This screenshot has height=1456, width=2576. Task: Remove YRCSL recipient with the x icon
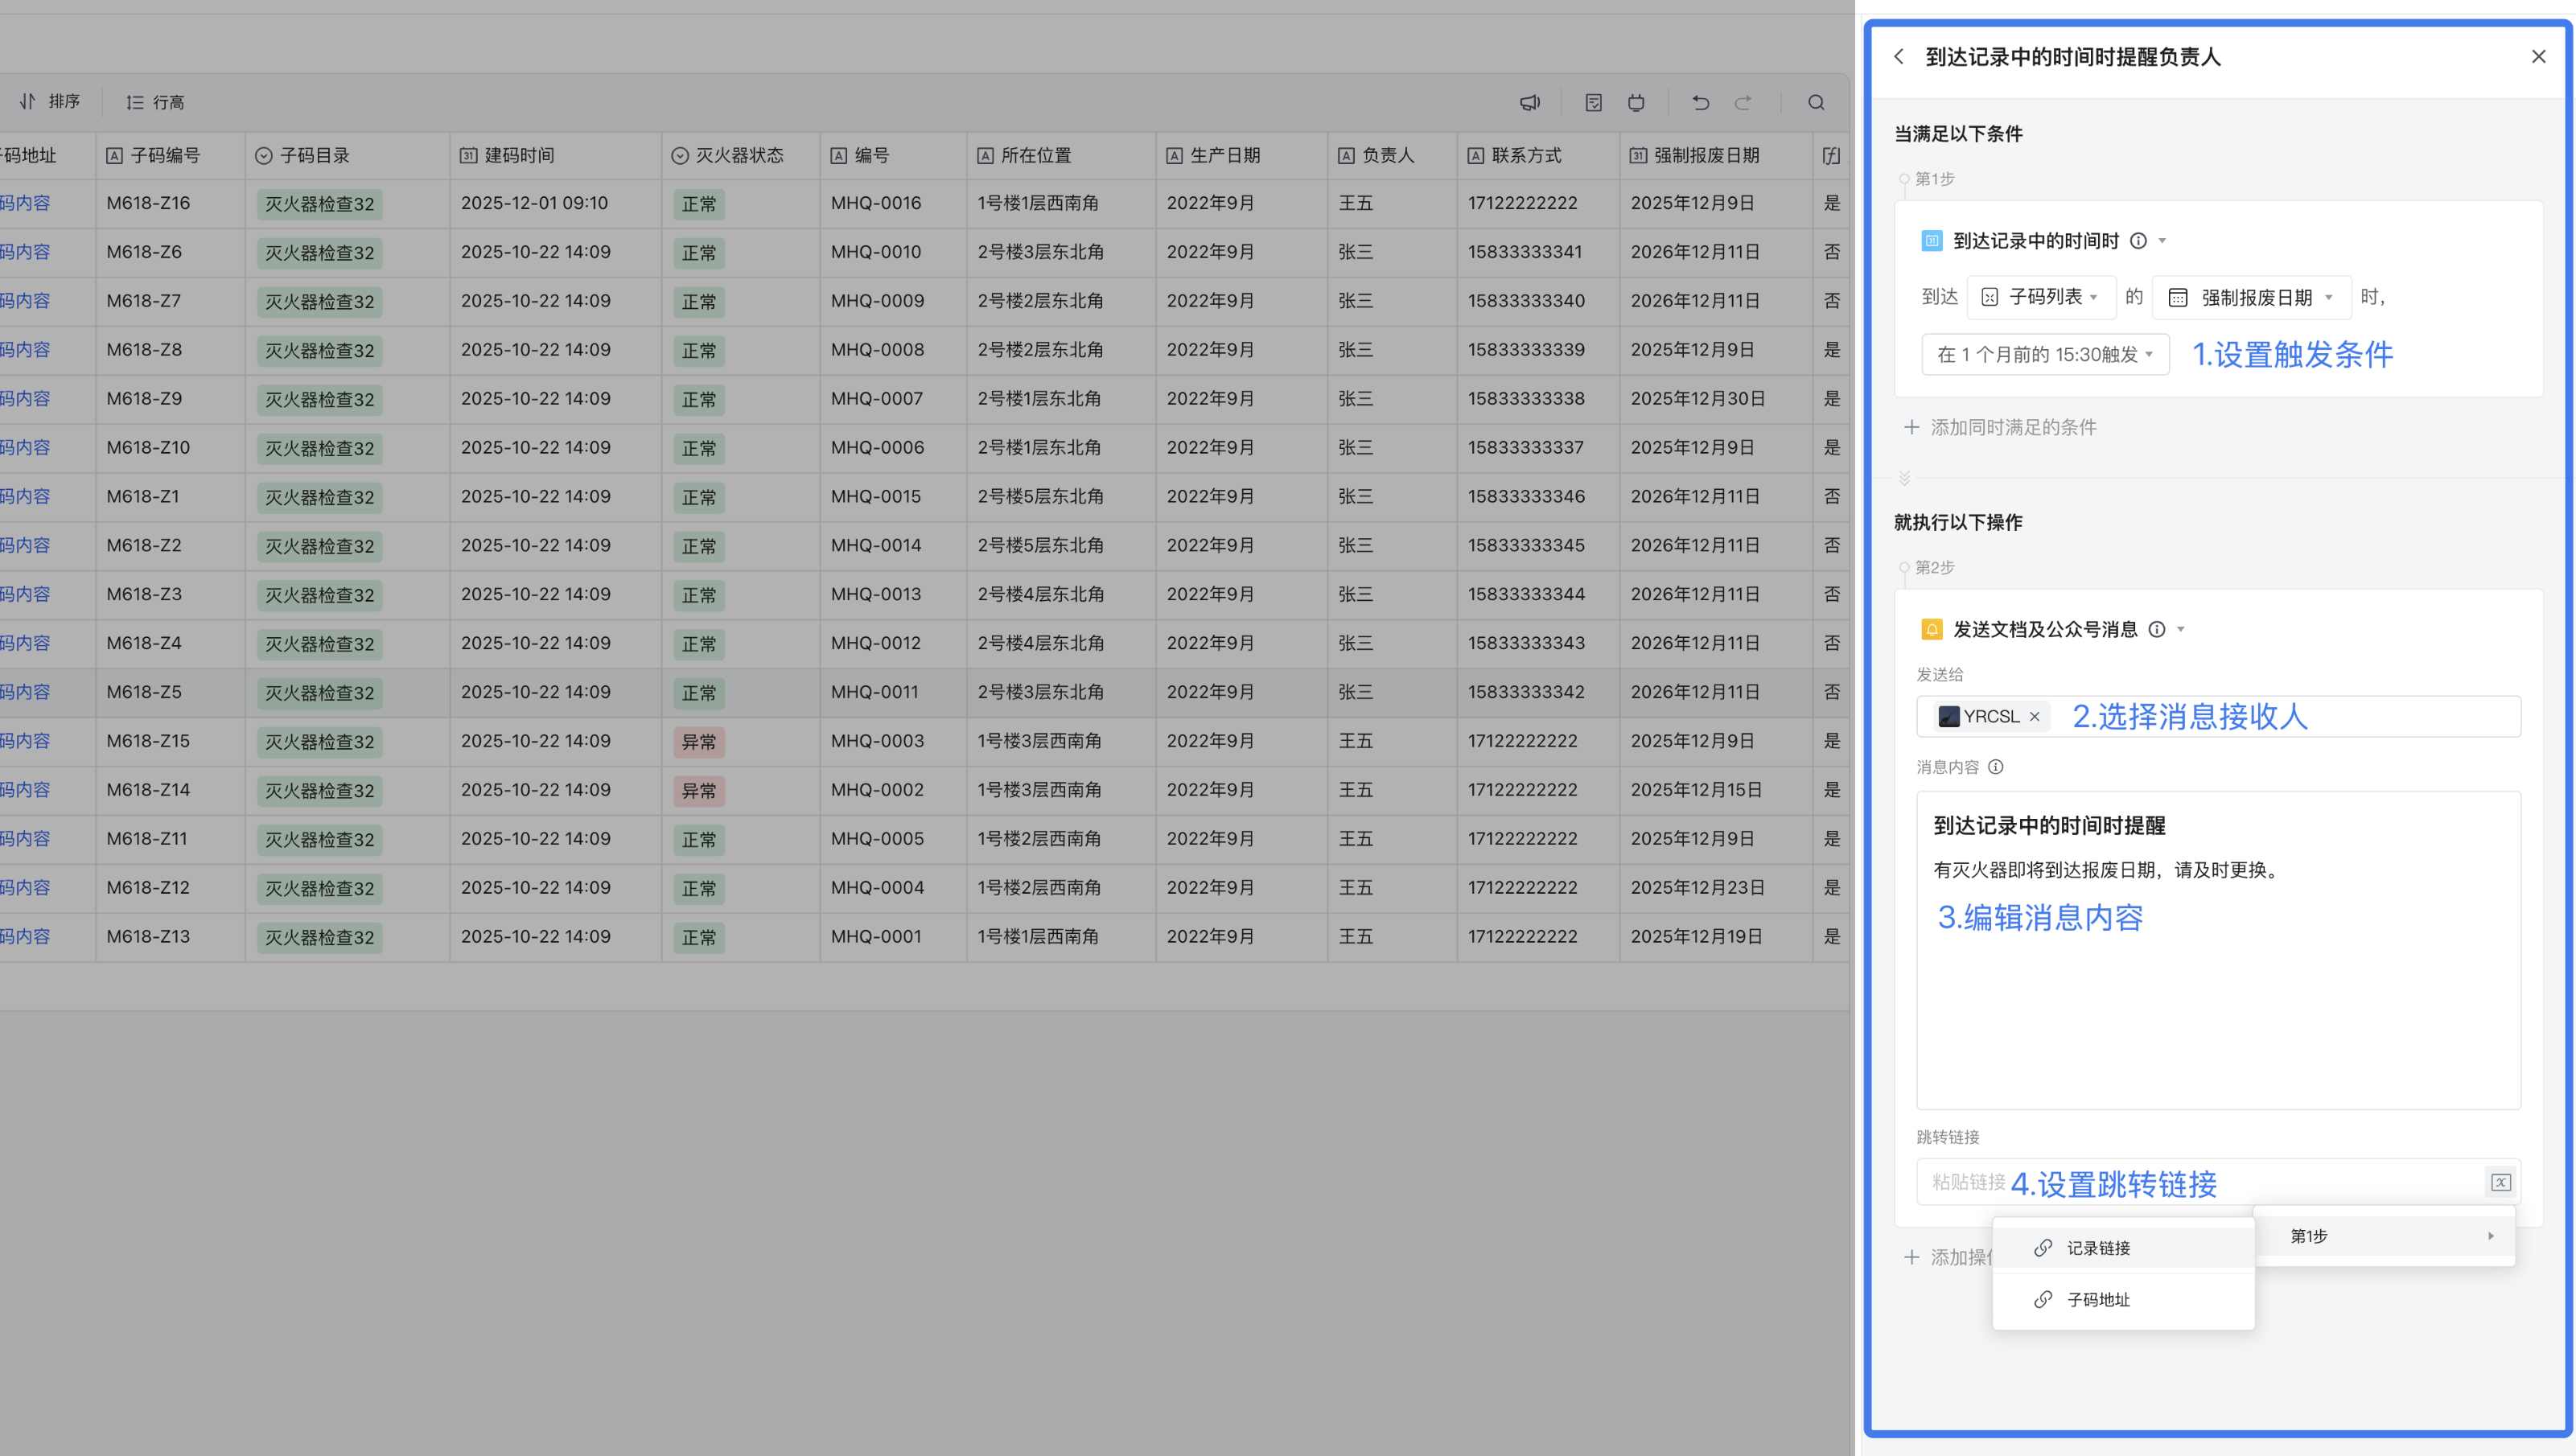2034,717
